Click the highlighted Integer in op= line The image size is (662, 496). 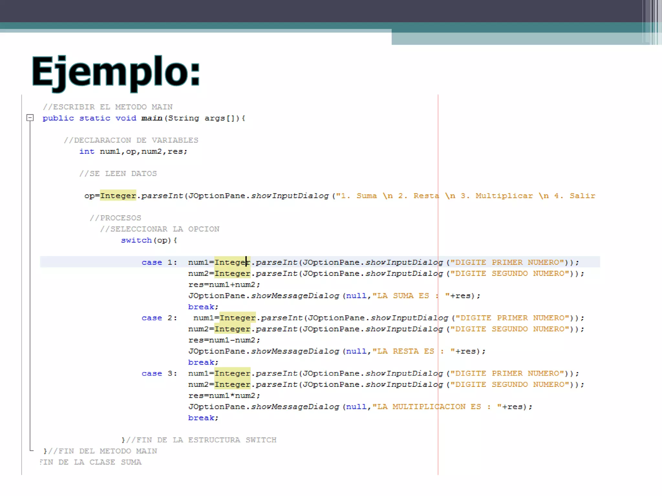[x=118, y=196]
